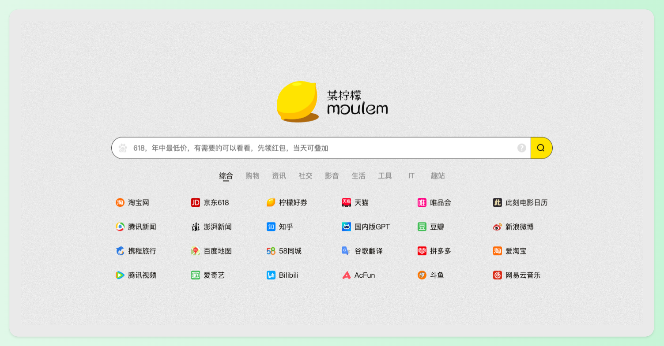Open the 腾讯视频 link
Image resolution: width=664 pixels, height=346 pixels.
click(x=142, y=275)
